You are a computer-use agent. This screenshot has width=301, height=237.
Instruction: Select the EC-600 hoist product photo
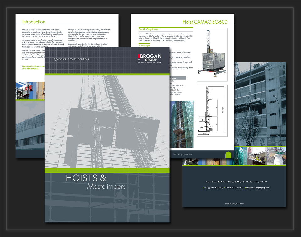coord(212,55)
